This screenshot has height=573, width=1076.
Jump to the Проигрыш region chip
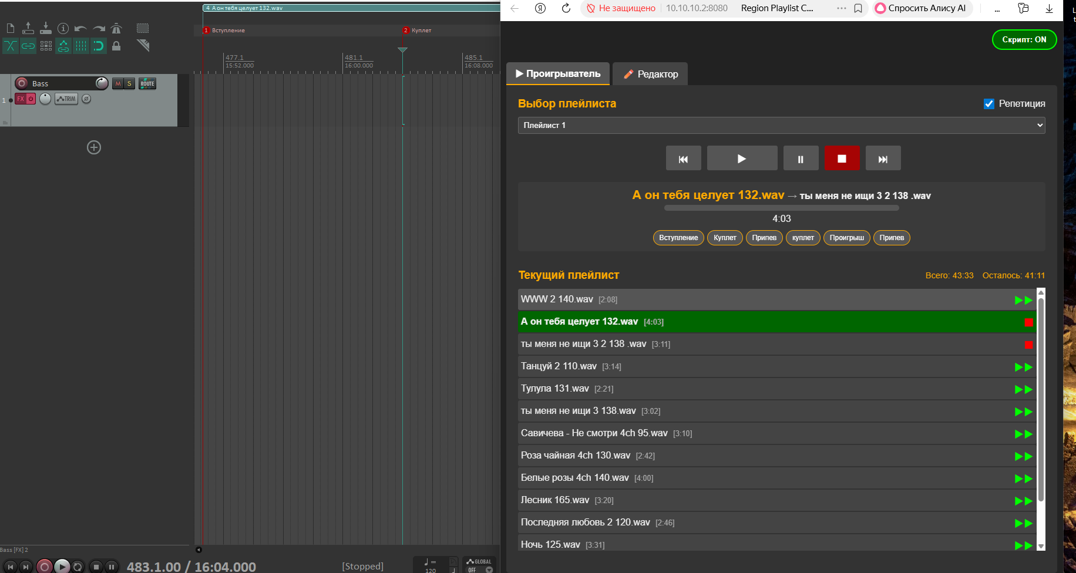coord(847,238)
